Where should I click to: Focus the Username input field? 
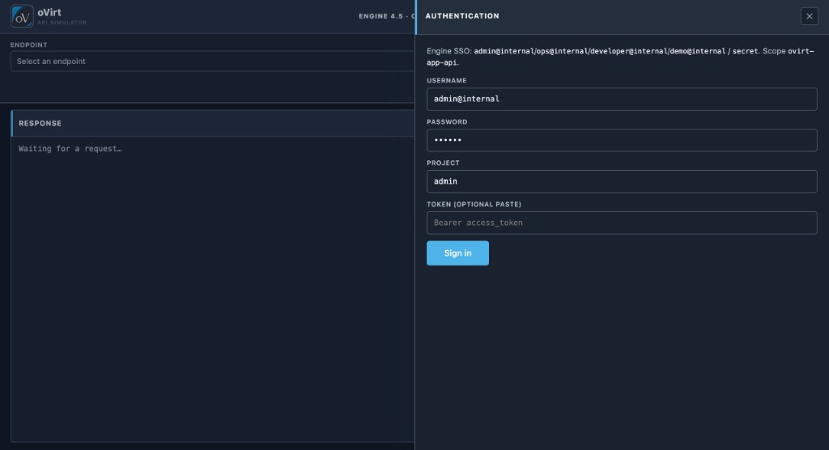(x=622, y=99)
